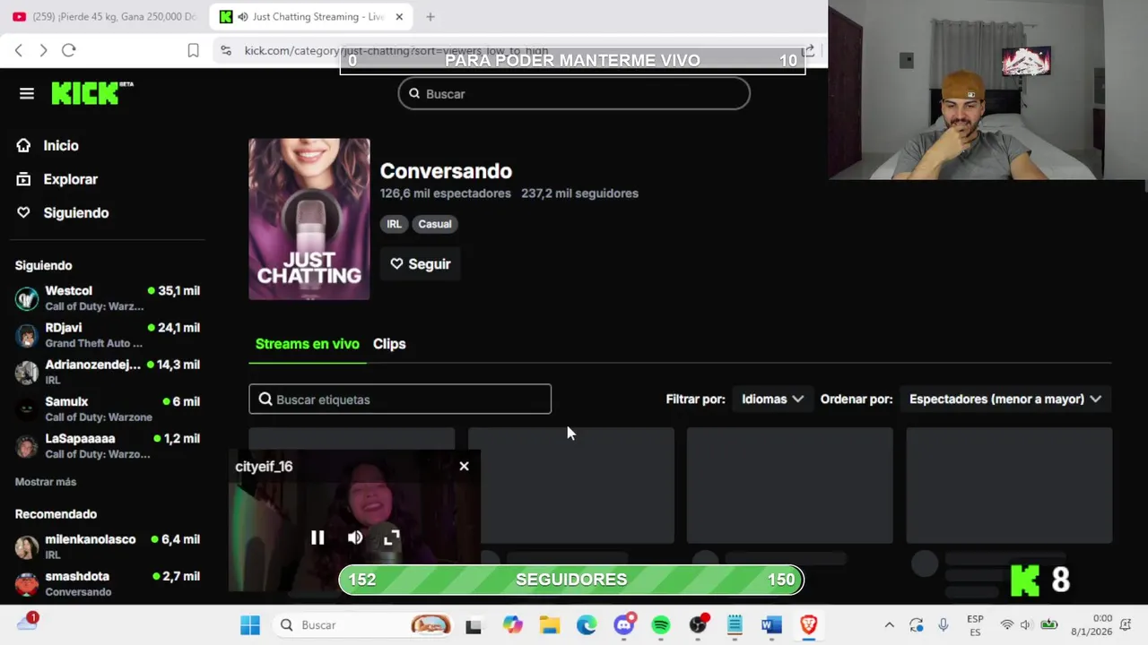This screenshot has height=645, width=1148.
Task: Open RDjavi's channel from the followed list
Action: [x=108, y=335]
